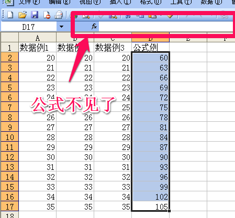Select row 5 by its row header

tap(9, 87)
